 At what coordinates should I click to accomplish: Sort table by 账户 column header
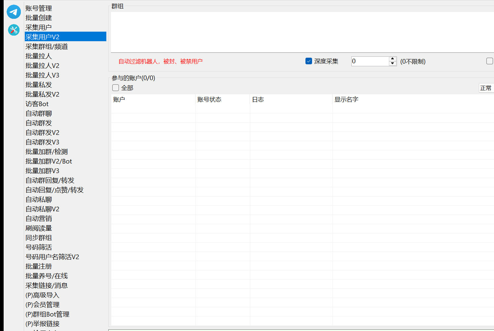point(153,100)
